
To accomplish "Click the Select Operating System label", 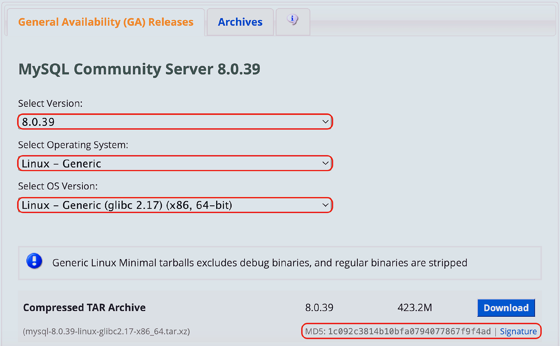I will pos(73,145).
